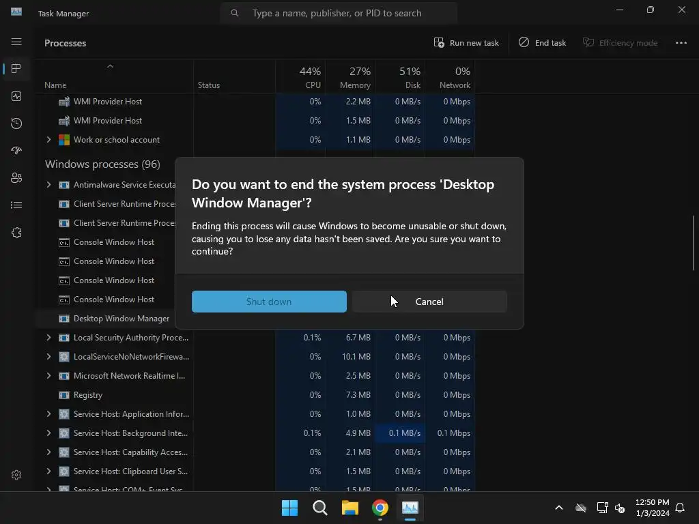The height and width of the screenshot is (524, 699).
Task: Click the 6.7 MB memory value
Action: (x=358, y=337)
